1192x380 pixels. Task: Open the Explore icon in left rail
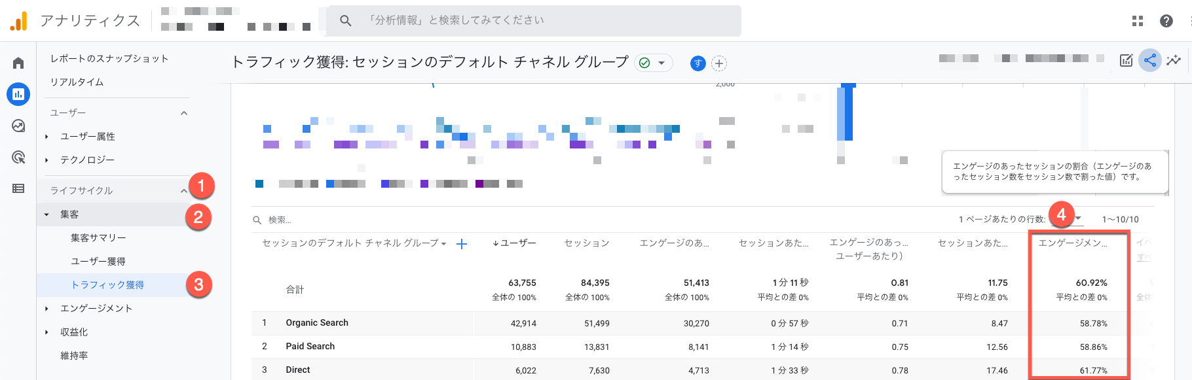[18, 126]
